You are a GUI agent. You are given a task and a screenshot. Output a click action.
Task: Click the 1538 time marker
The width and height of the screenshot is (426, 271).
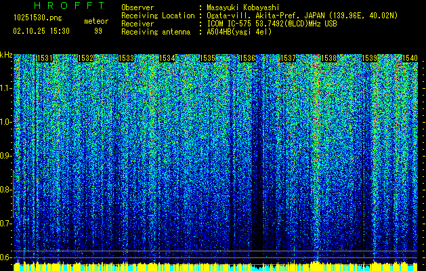(x=328, y=58)
